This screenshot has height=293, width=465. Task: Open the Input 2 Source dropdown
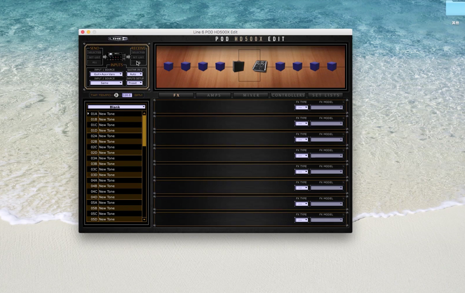coord(106,83)
